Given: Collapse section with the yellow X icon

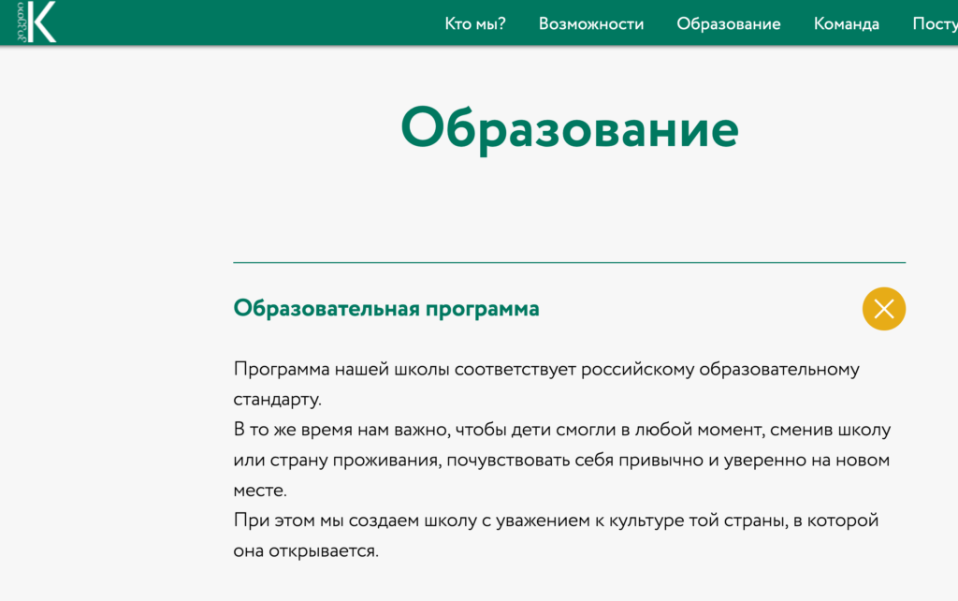Looking at the screenshot, I should (883, 308).
